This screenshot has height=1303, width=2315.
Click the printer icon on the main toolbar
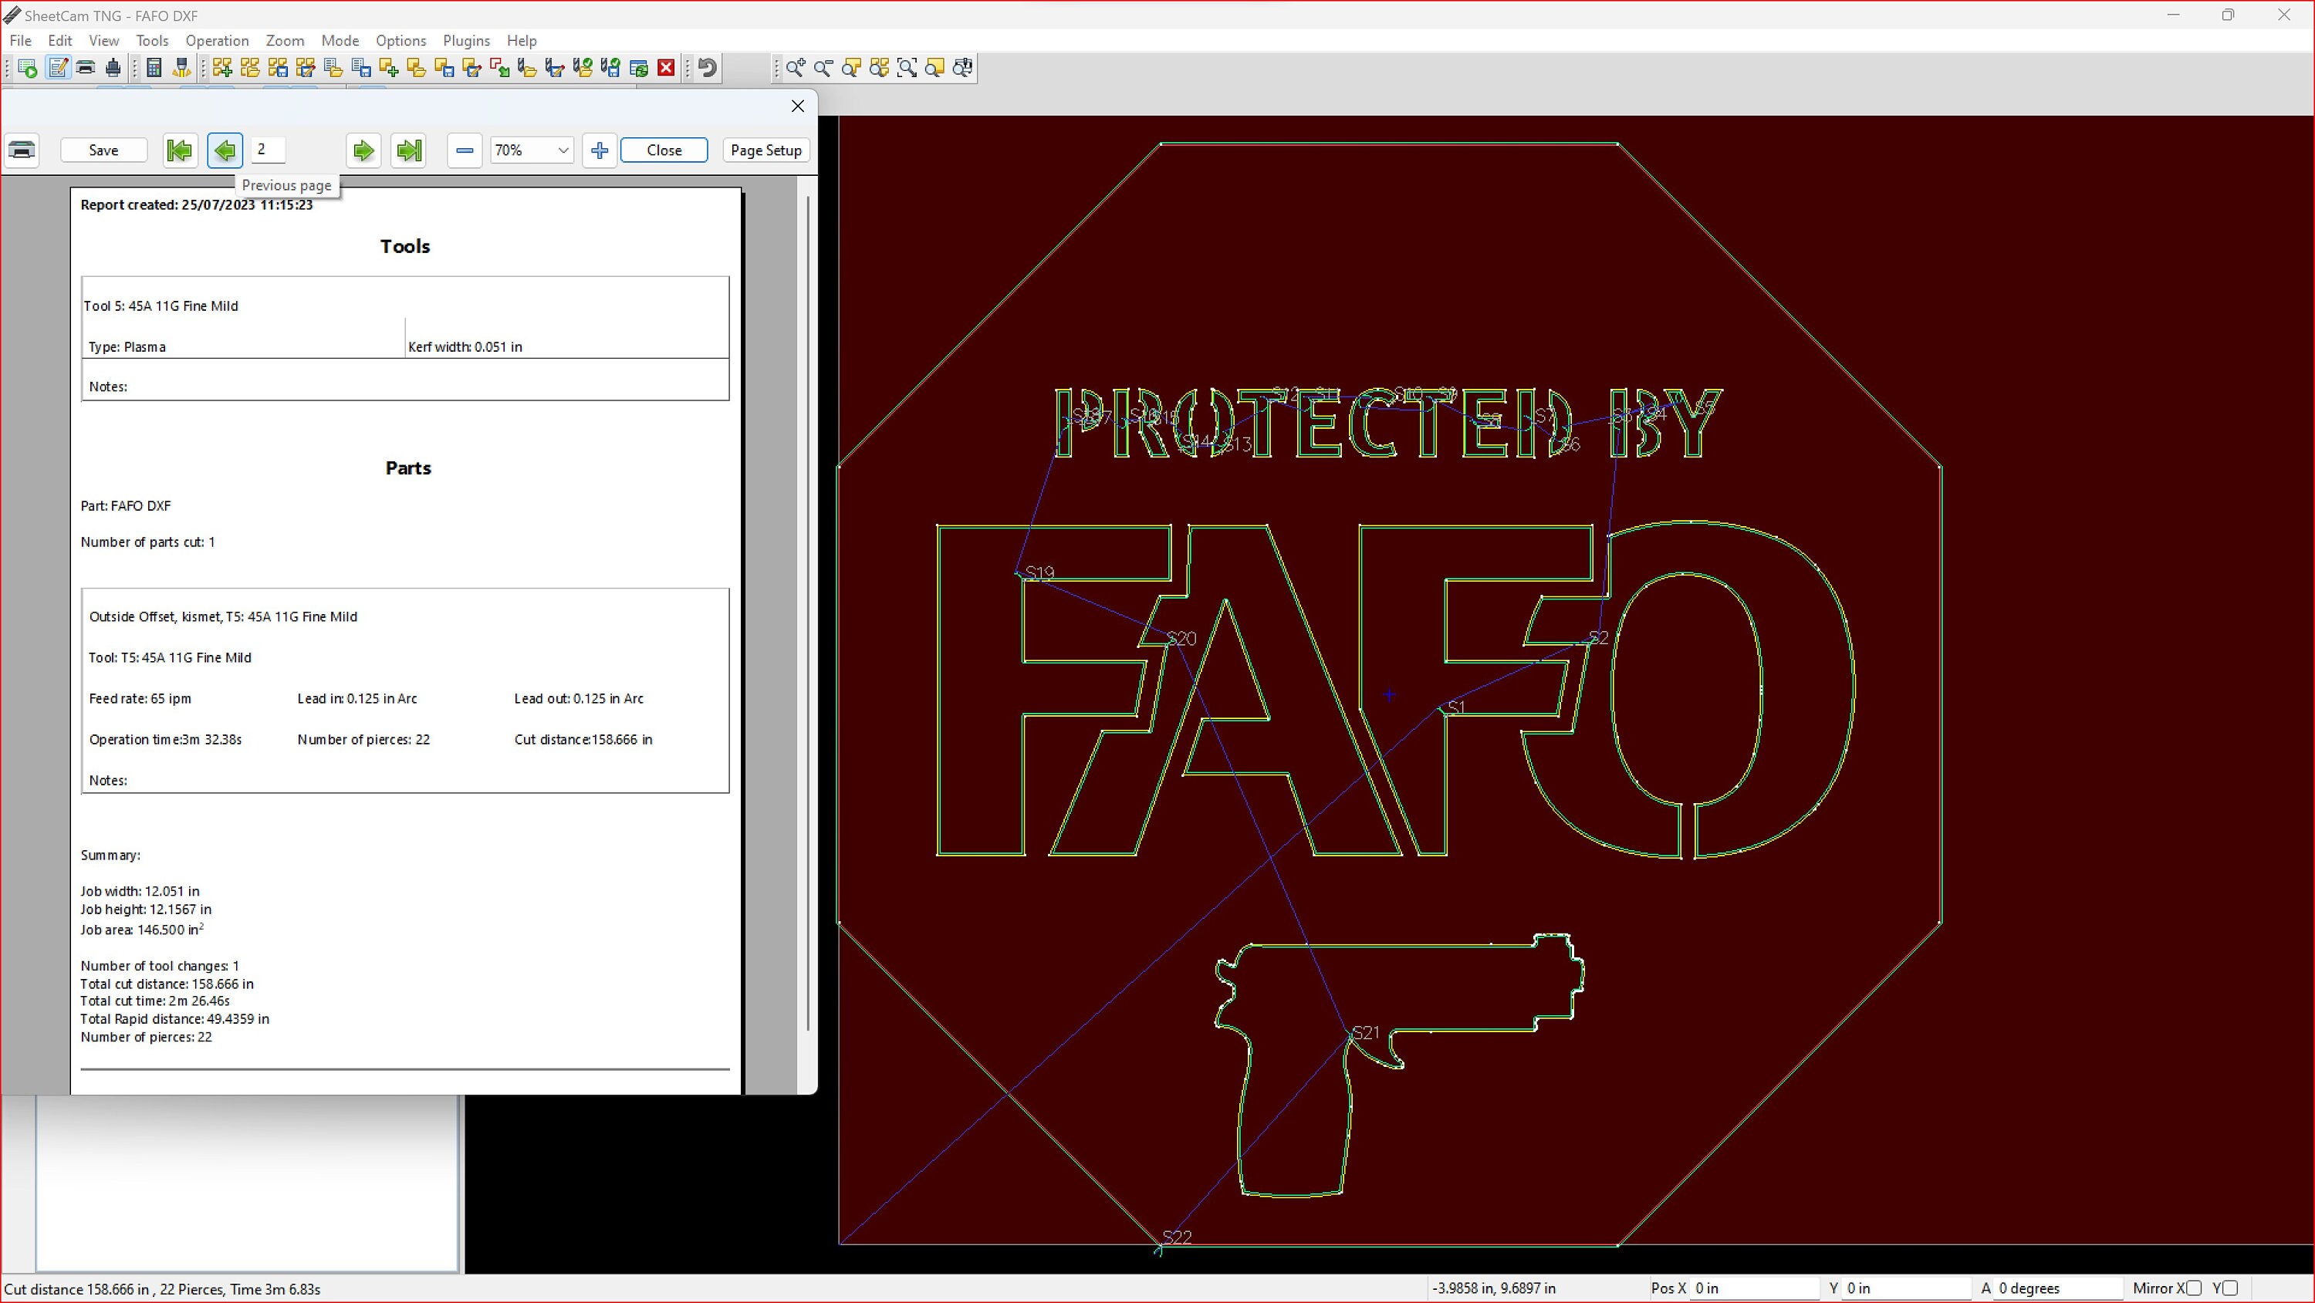pos(86,67)
